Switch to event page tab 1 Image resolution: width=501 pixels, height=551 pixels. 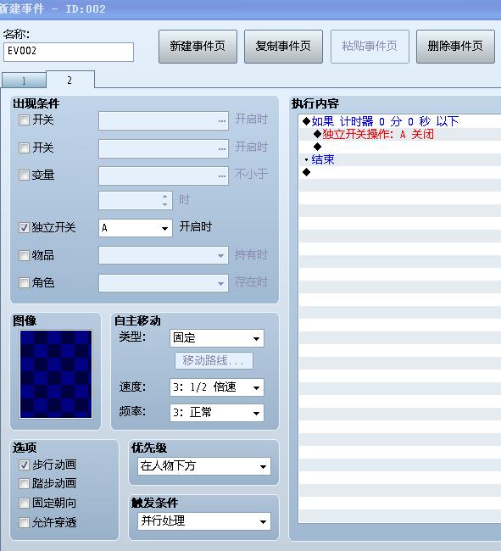pyautogui.click(x=24, y=81)
